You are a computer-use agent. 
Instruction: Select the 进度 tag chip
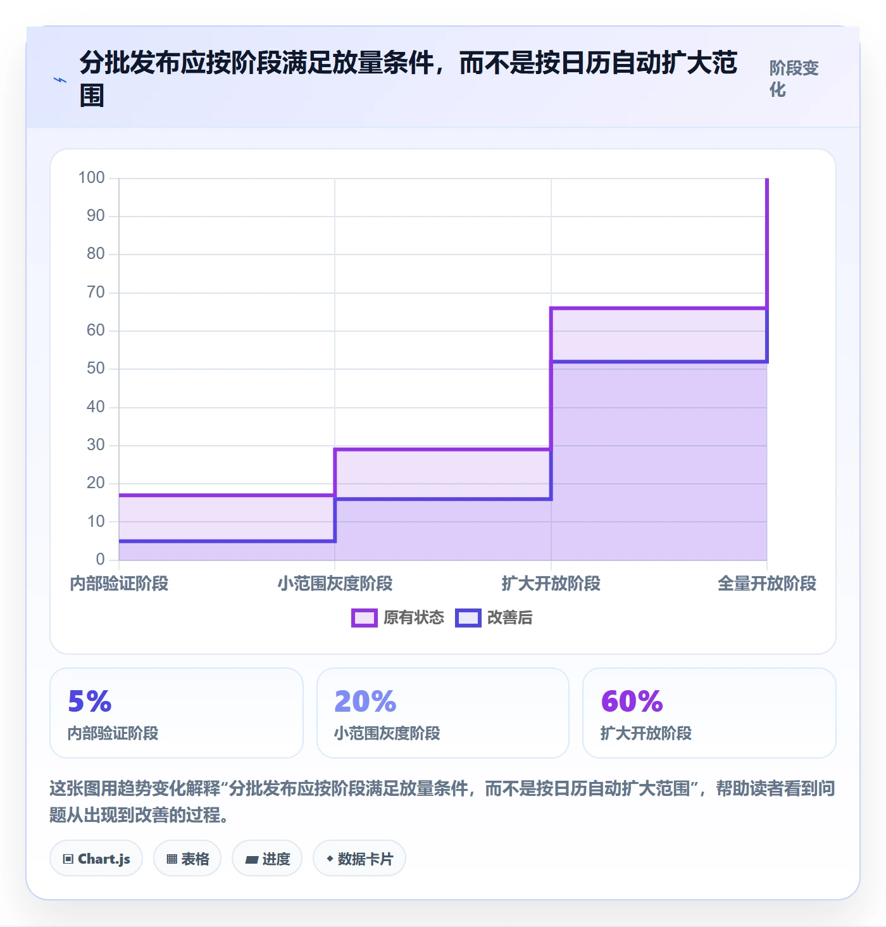(267, 859)
